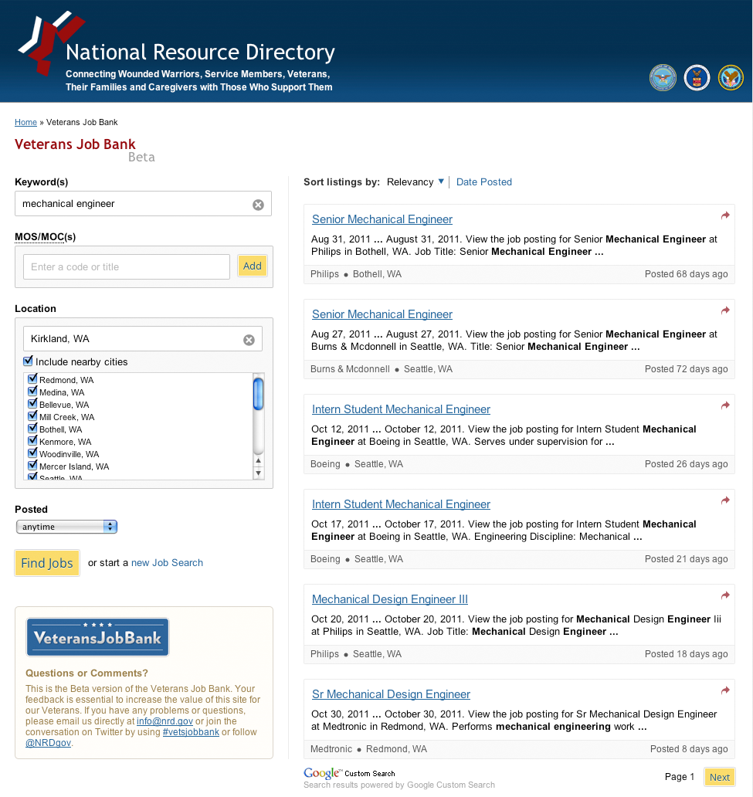Share the Boeing job posted 21 days ago
Screen dimensions: 753x797
725,500
